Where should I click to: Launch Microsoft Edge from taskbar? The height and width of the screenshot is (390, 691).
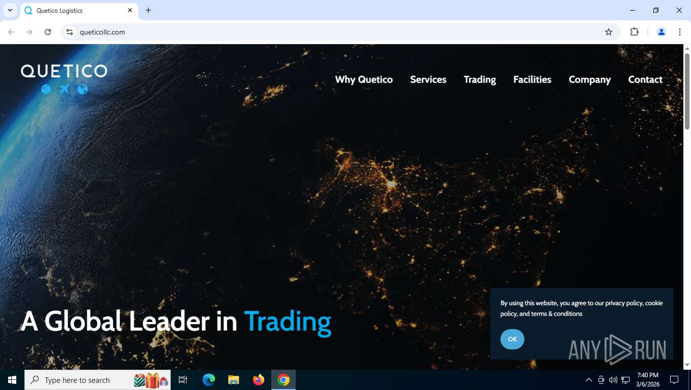[x=209, y=380]
